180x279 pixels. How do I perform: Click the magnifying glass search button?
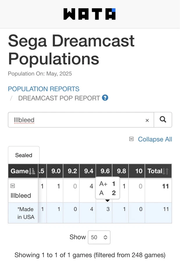[163, 119]
